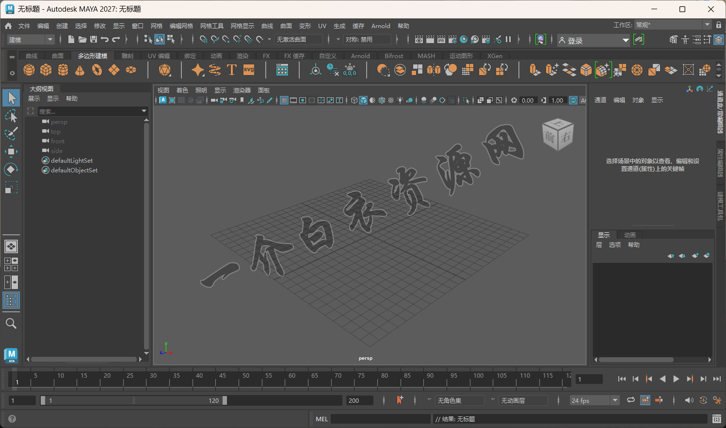Switch to the 雕刻 shelf tab

(x=127, y=56)
